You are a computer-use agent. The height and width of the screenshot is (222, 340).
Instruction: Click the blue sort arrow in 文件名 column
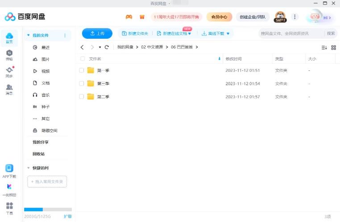click(219, 58)
